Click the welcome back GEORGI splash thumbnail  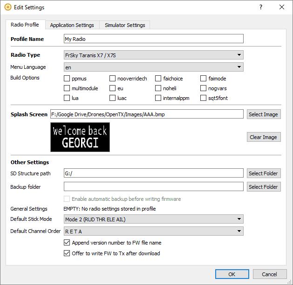point(80,137)
